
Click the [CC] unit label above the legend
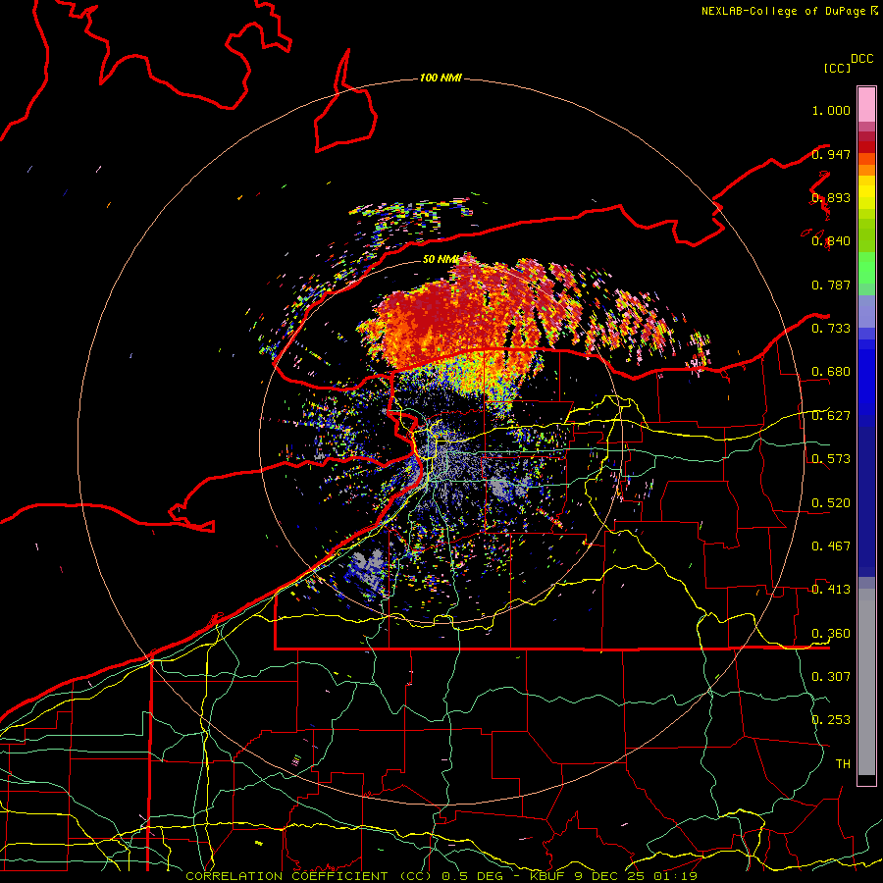point(838,68)
